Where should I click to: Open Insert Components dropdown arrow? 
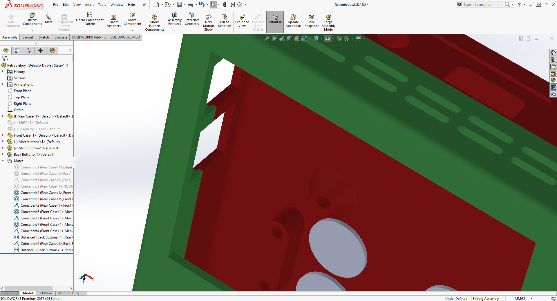click(x=32, y=30)
